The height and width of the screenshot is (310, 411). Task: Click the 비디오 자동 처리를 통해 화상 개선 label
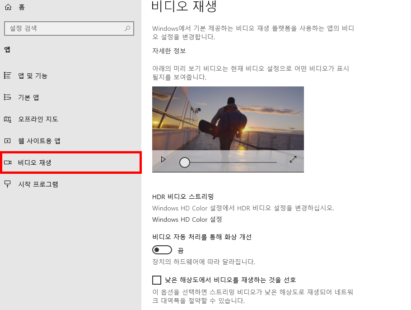202,237
